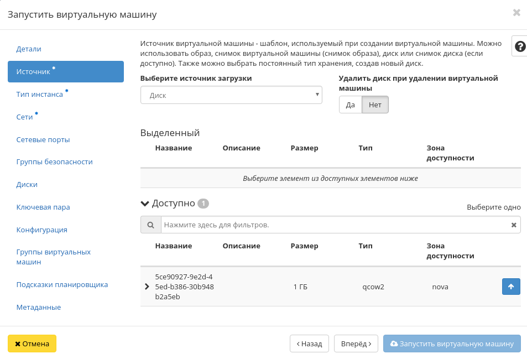Switch to 'Тип инстанса' tab
This screenshot has width=527, height=359.
tap(40, 95)
